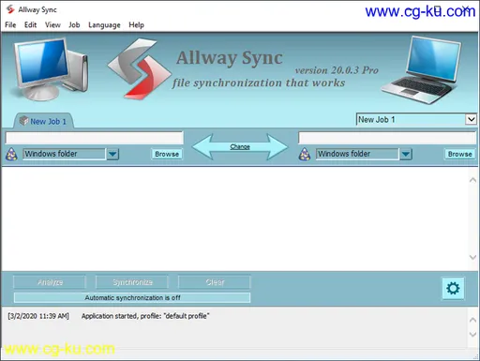Click log panel scrollbar up arrow

point(472,320)
